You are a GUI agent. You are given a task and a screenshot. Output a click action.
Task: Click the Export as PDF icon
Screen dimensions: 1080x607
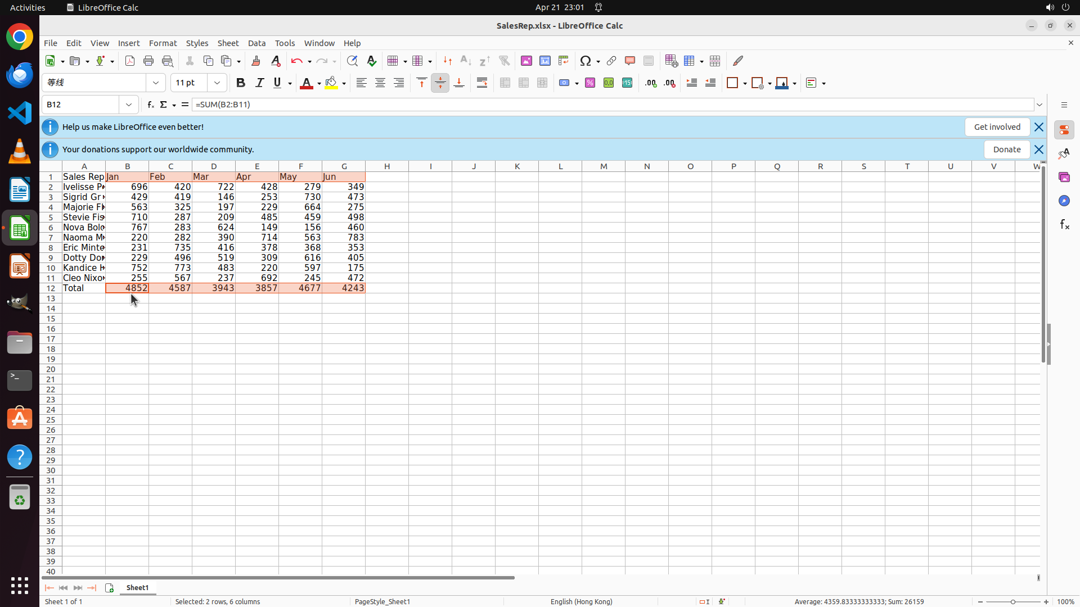130,61
